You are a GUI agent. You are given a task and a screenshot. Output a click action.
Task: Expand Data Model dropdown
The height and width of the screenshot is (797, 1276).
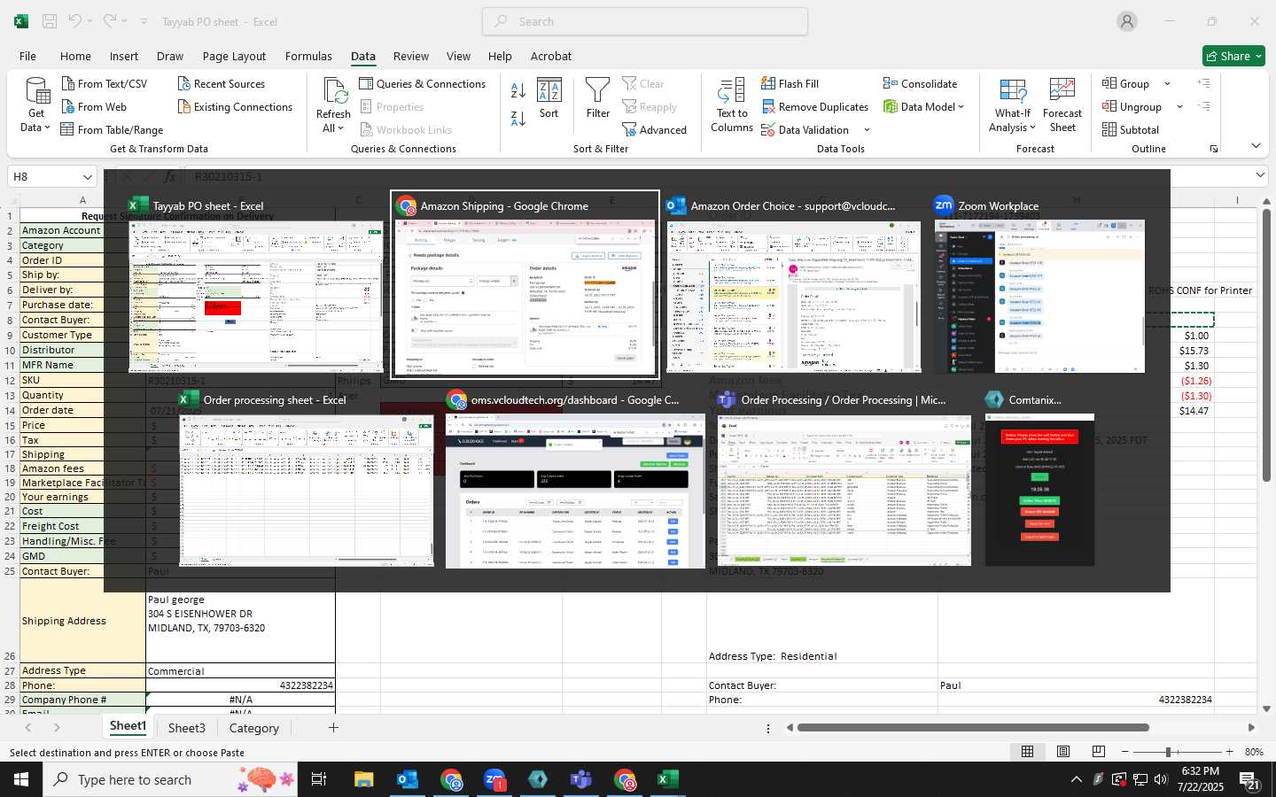point(961,106)
